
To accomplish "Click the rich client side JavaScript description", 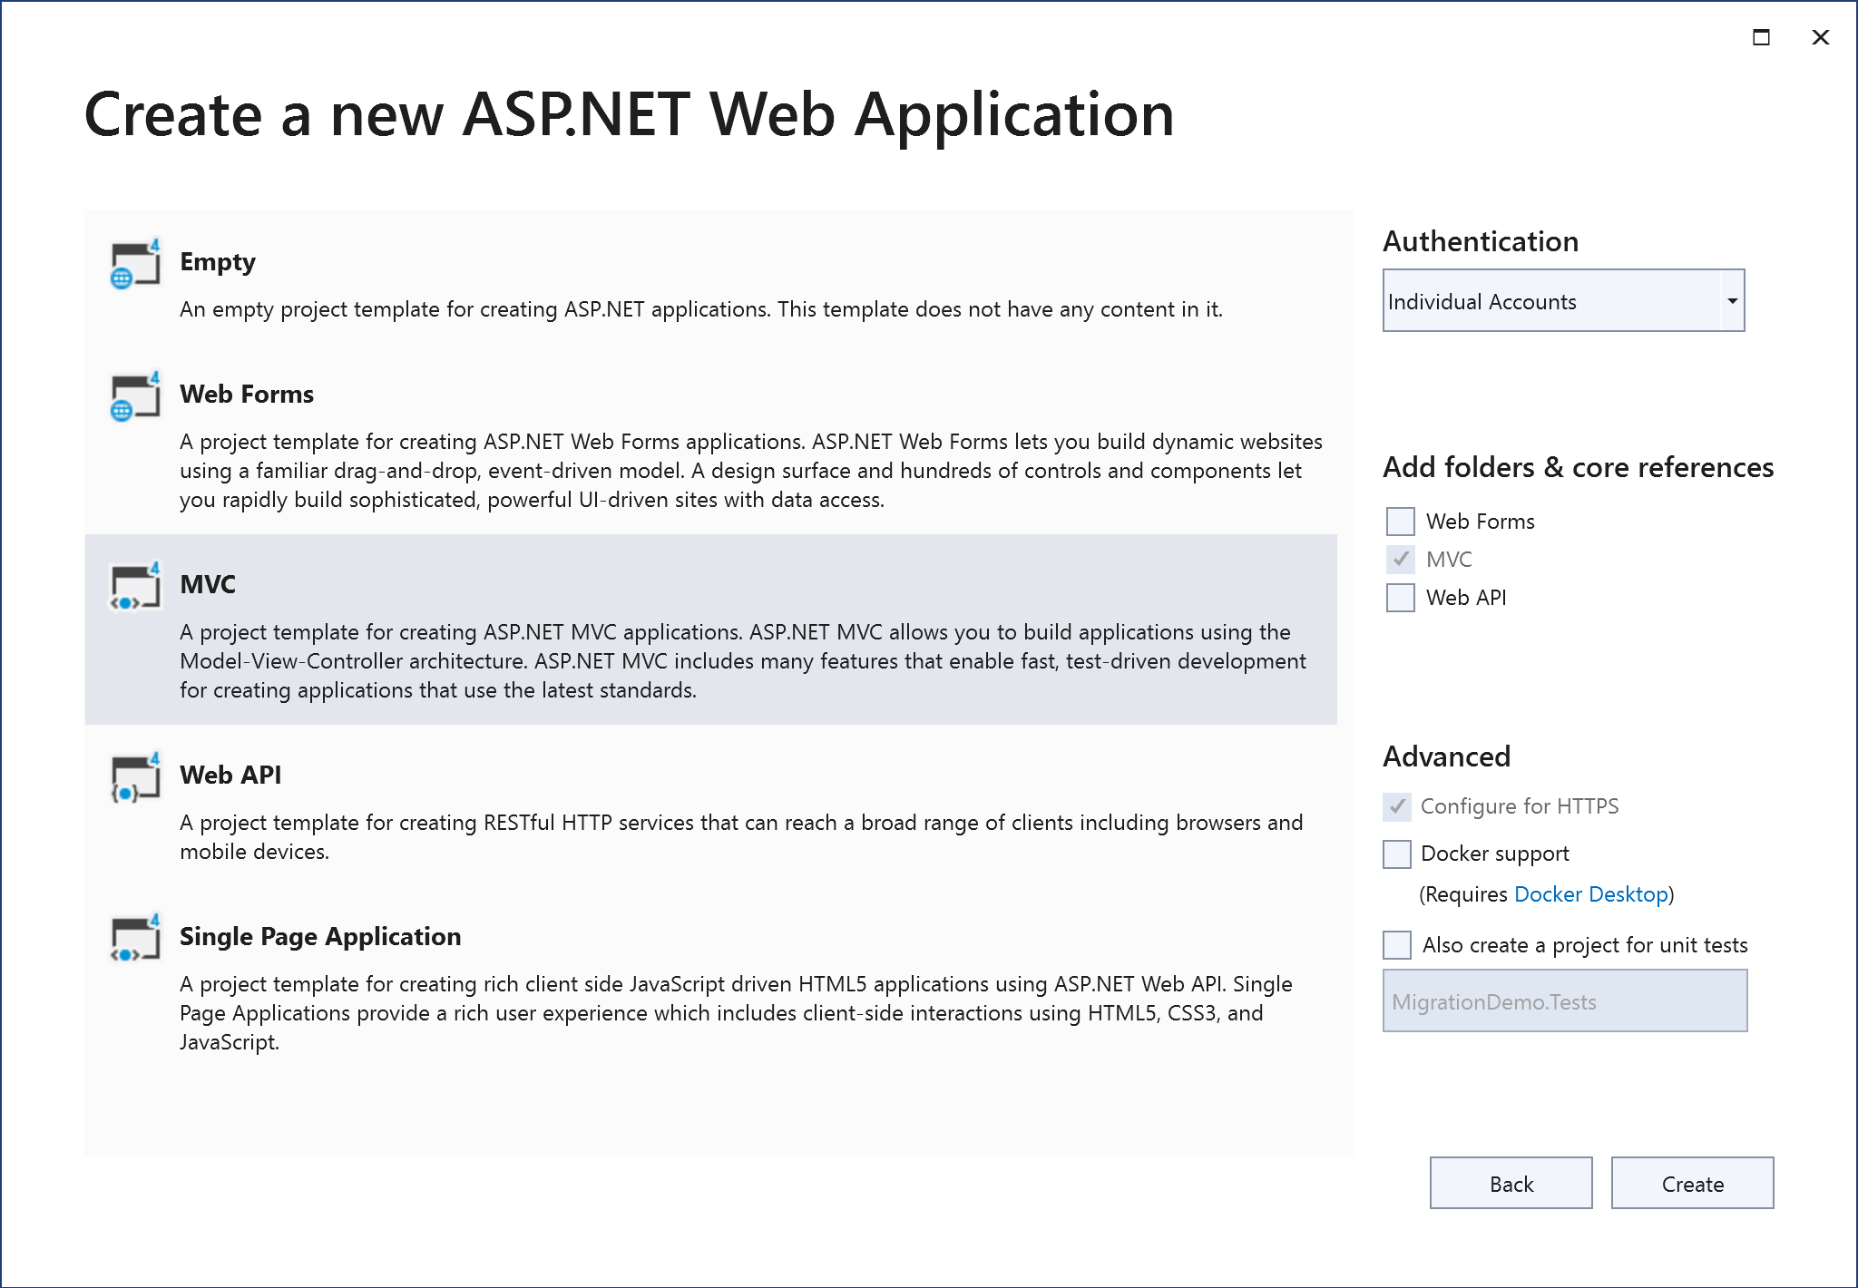I will 736,1013.
